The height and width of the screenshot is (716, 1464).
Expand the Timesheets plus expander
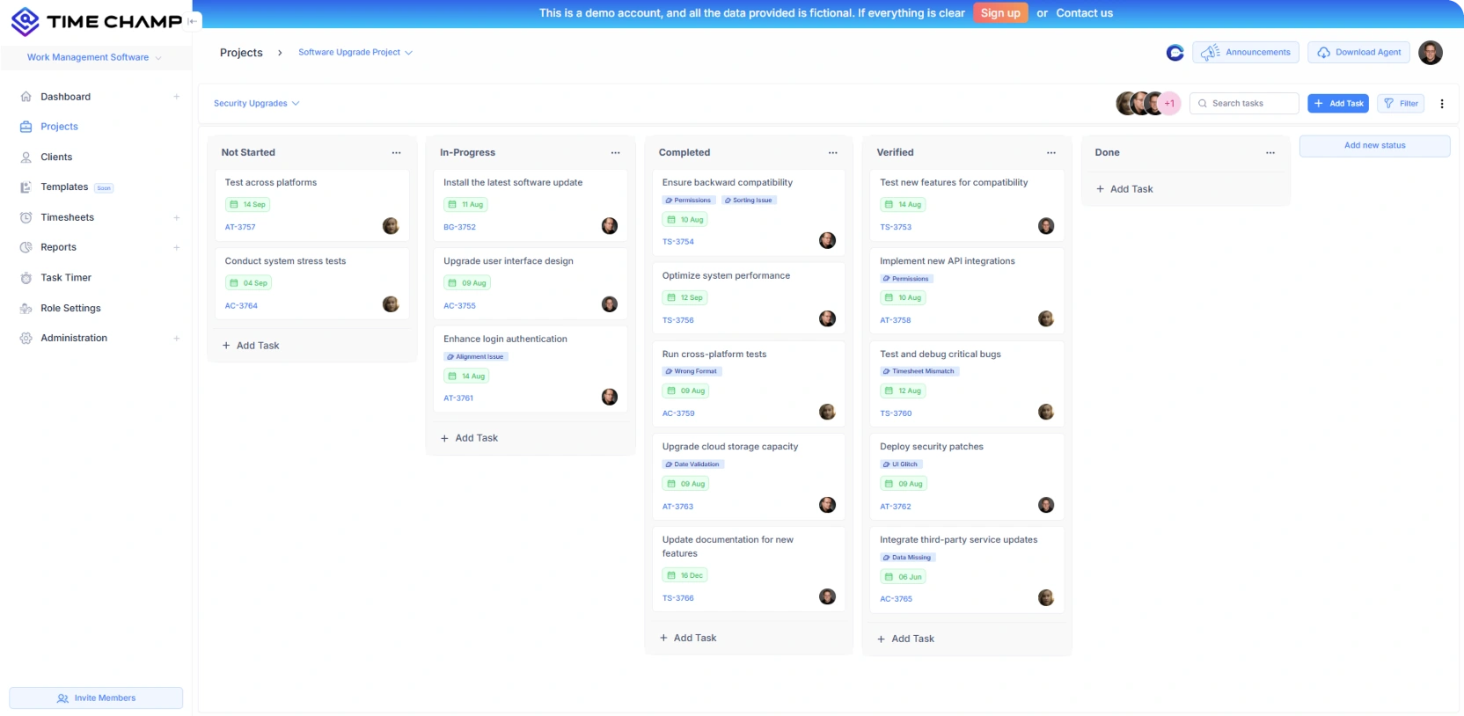(x=177, y=217)
